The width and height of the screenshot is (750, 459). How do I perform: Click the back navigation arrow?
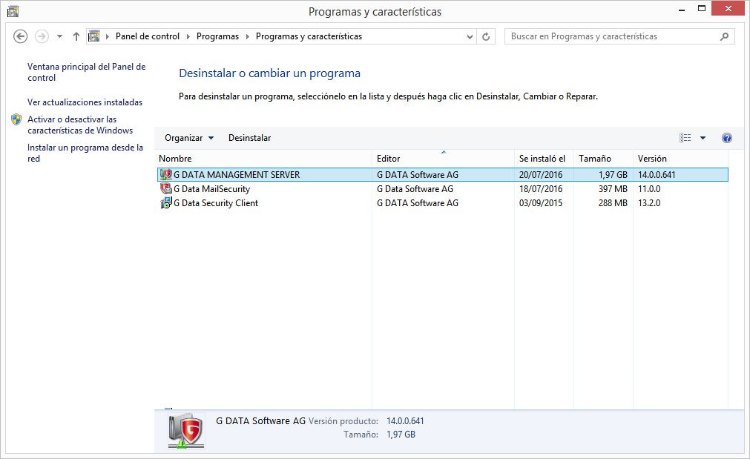tap(21, 36)
